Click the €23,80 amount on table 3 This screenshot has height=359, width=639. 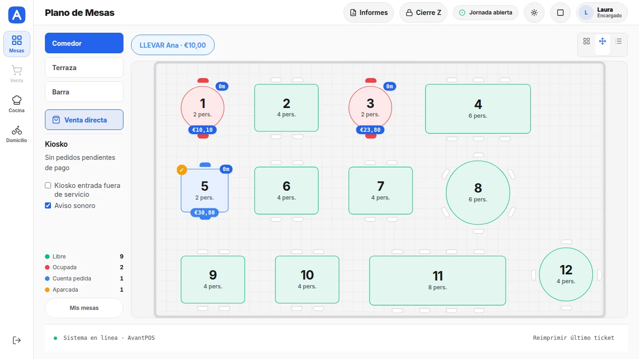pyautogui.click(x=370, y=130)
